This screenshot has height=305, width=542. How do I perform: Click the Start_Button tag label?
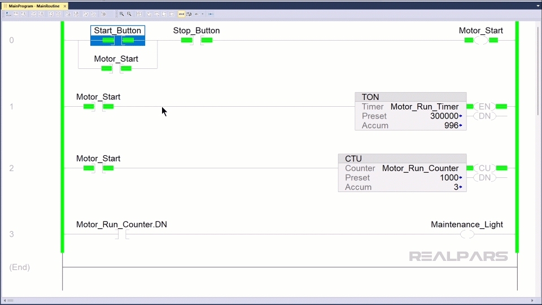tap(117, 30)
